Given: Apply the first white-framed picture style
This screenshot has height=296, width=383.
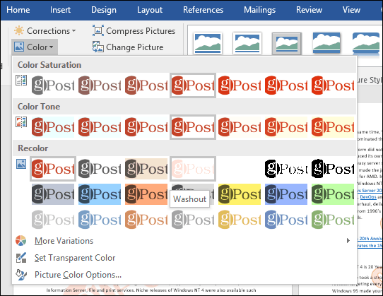Looking at the screenshot, I should (x=208, y=43).
